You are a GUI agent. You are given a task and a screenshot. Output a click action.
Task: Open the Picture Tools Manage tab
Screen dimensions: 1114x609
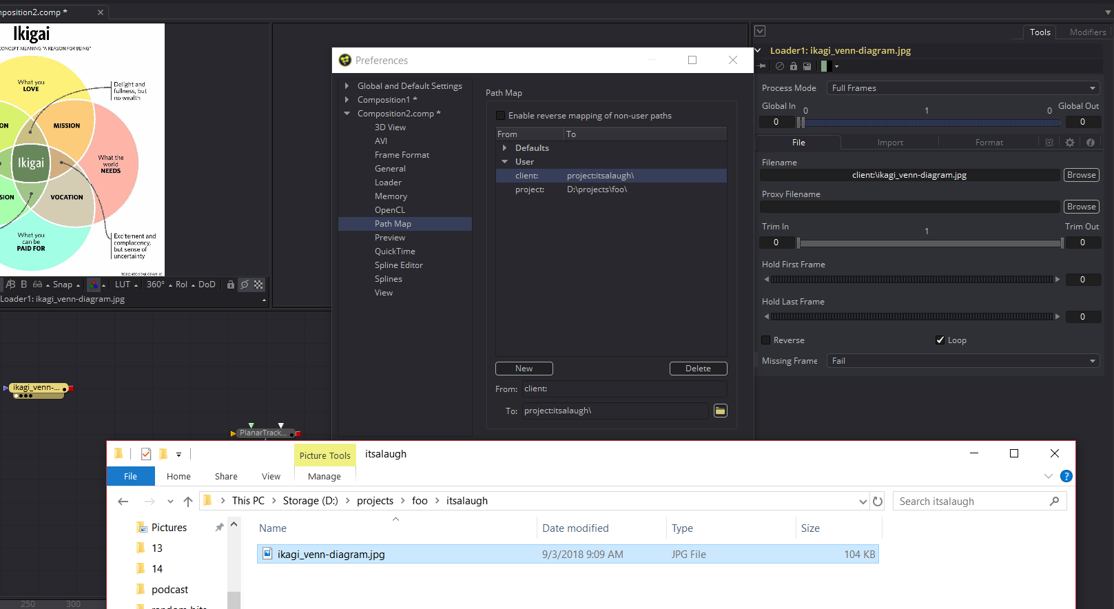pos(324,476)
